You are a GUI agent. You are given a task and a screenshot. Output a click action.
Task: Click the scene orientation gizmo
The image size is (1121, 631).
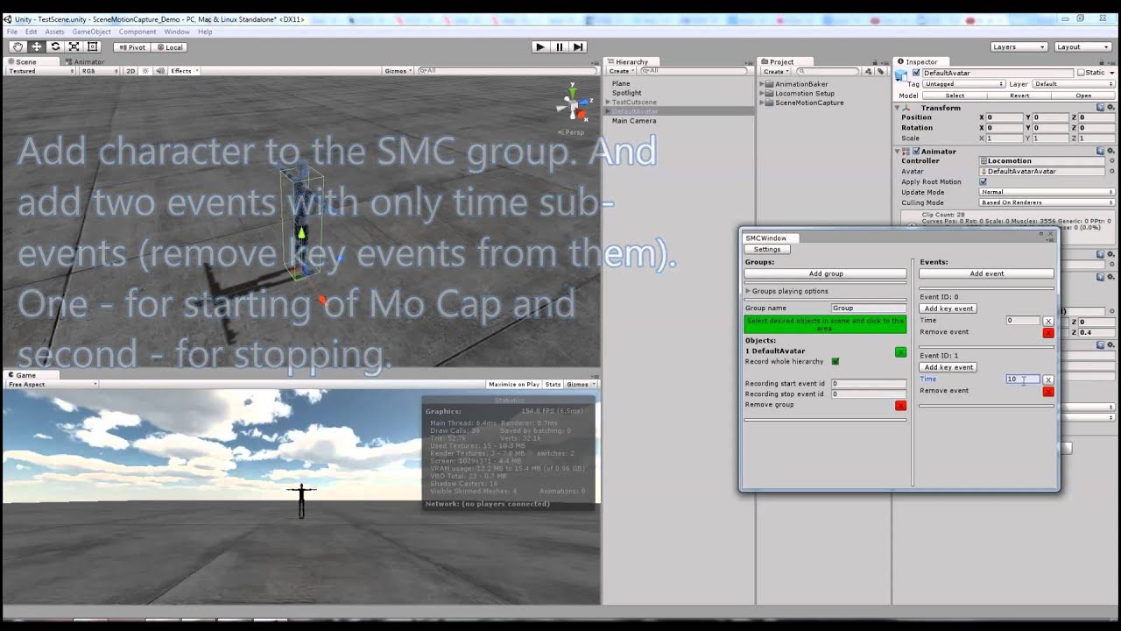pyautogui.click(x=574, y=106)
